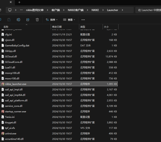Show hidden path segments via ellipsis
The image size is (161, 142).
pyautogui.click(x=21, y=10)
